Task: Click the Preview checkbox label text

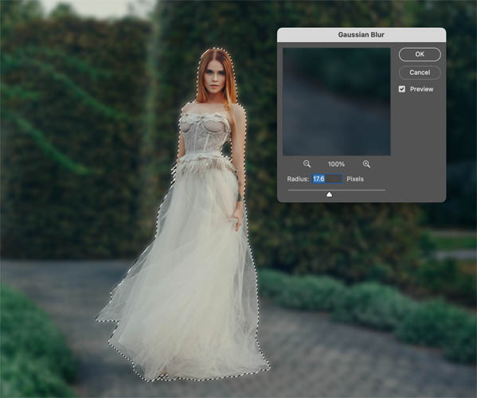Action: (421, 89)
